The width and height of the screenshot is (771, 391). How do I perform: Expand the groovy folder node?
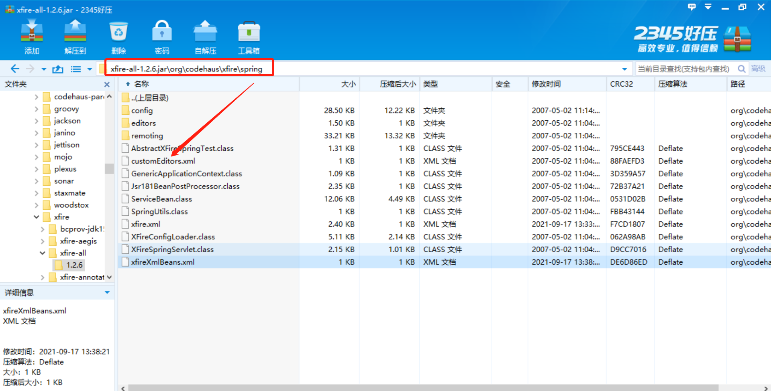36,109
